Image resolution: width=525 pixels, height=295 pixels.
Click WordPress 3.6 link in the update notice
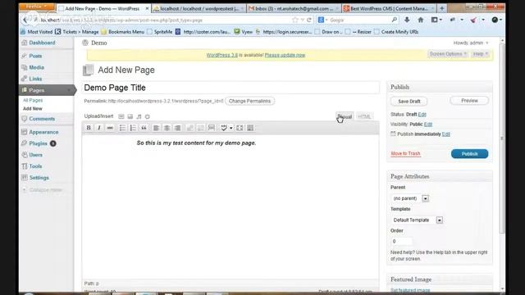(x=222, y=55)
